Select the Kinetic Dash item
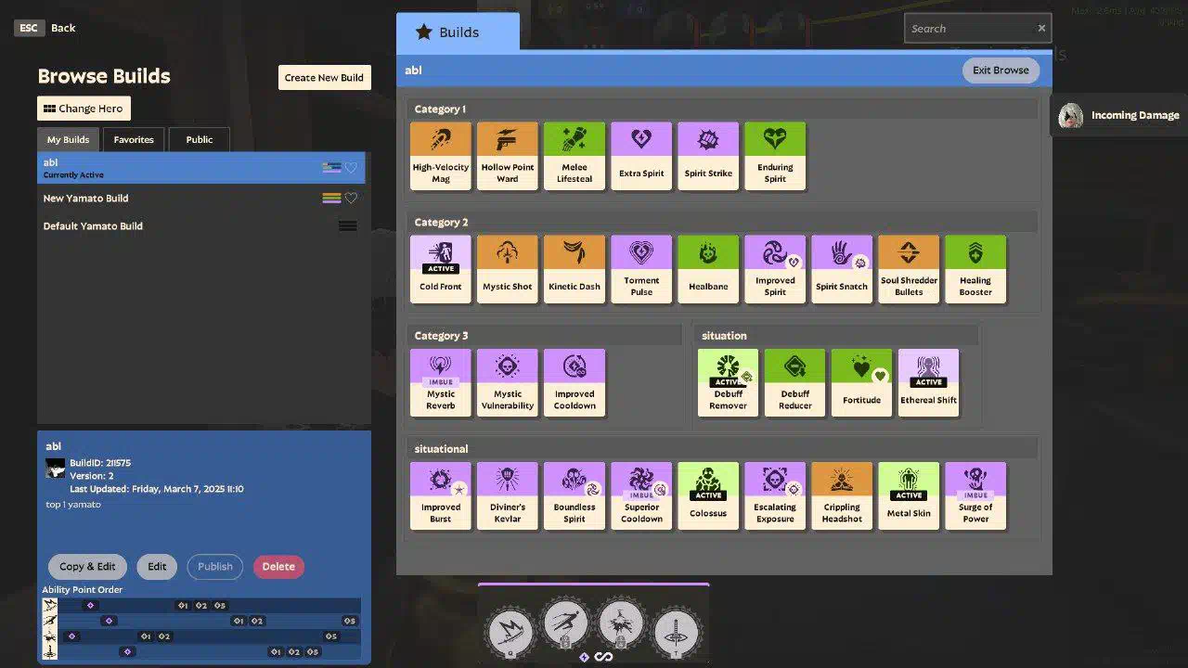The width and height of the screenshot is (1188, 668). pyautogui.click(x=575, y=269)
